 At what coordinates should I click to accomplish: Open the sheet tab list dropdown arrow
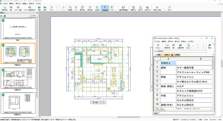[213, 55]
